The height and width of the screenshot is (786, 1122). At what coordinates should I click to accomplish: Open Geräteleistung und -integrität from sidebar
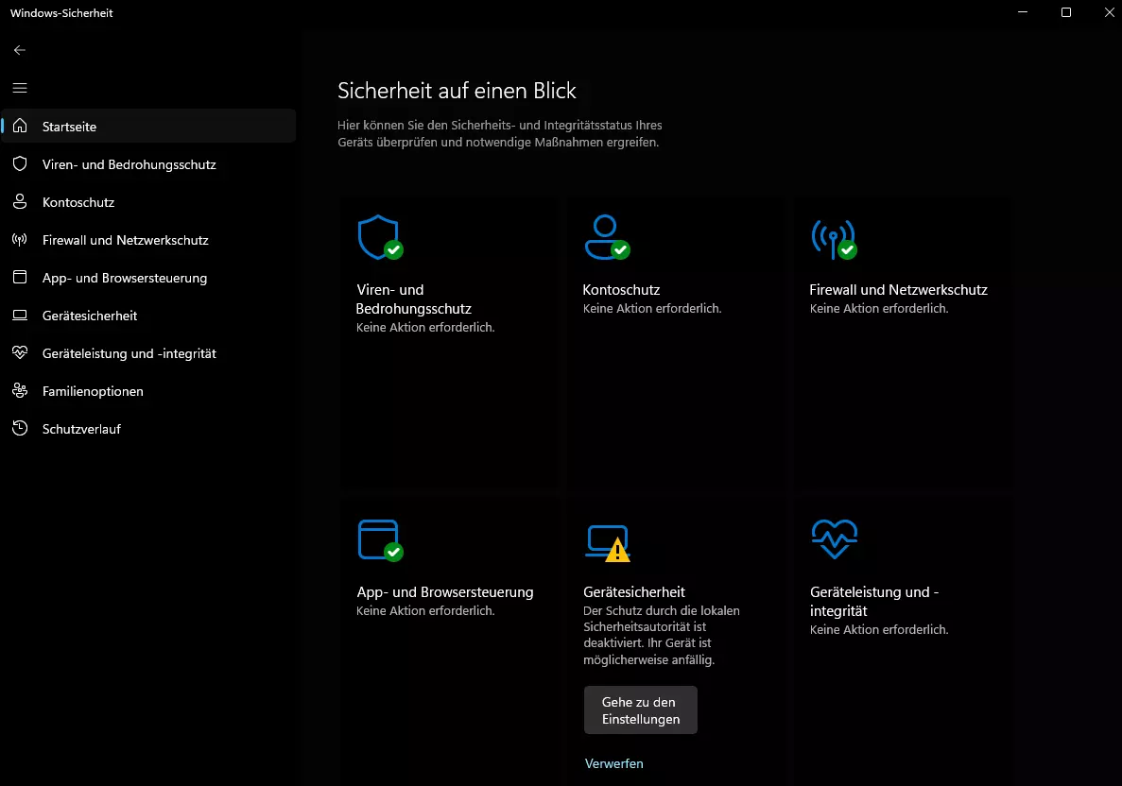[x=148, y=353]
